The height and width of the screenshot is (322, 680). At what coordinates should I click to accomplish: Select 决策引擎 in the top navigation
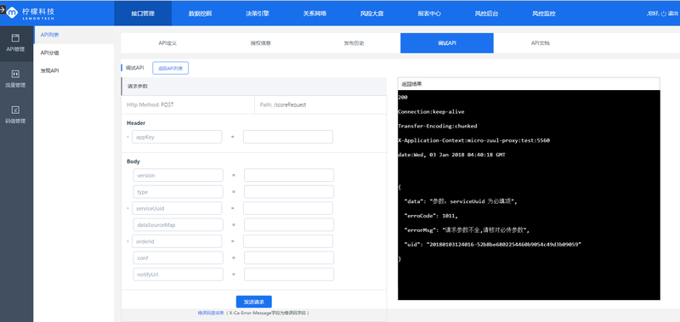pos(258,14)
